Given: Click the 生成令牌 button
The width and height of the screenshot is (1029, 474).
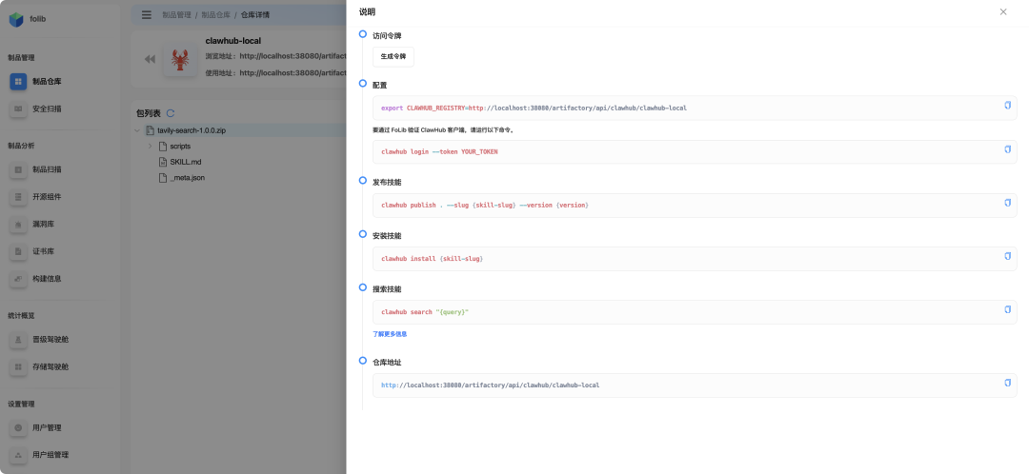Looking at the screenshot, I should tap(393, 57).
